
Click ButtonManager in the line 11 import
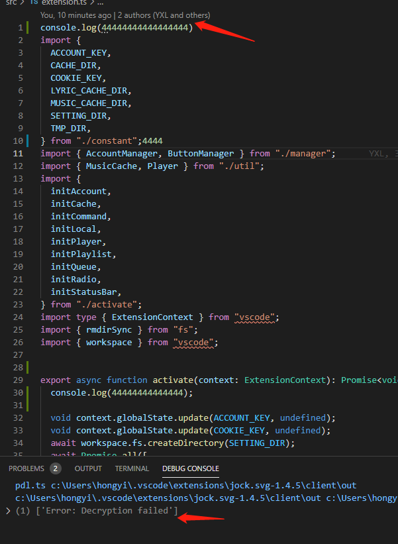(x=201, y=153)
